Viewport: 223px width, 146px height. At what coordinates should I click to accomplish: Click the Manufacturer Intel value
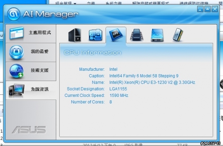pos(113,69)
